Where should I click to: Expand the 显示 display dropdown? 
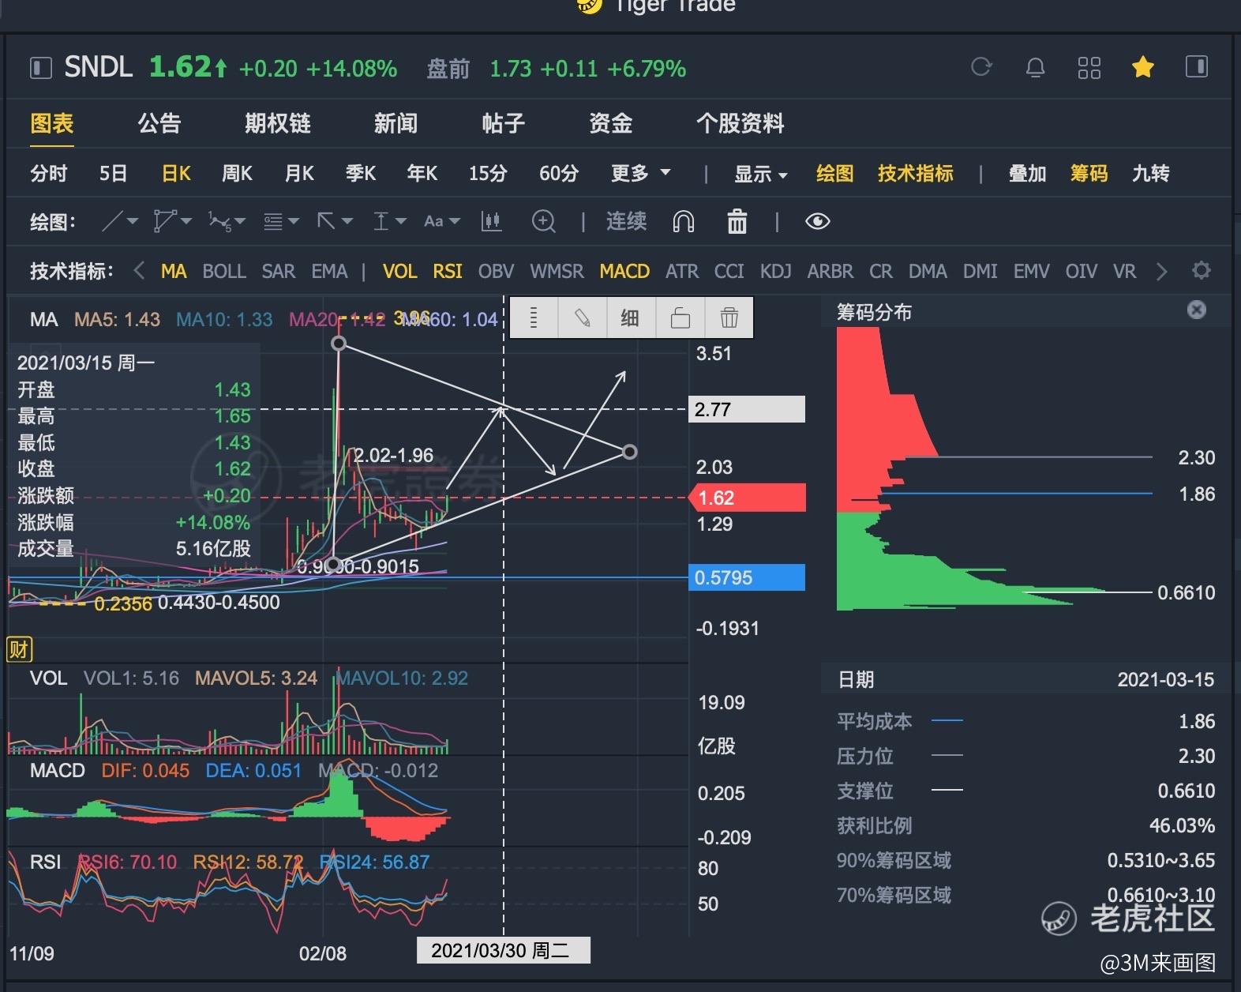click(x=760, y=174)
